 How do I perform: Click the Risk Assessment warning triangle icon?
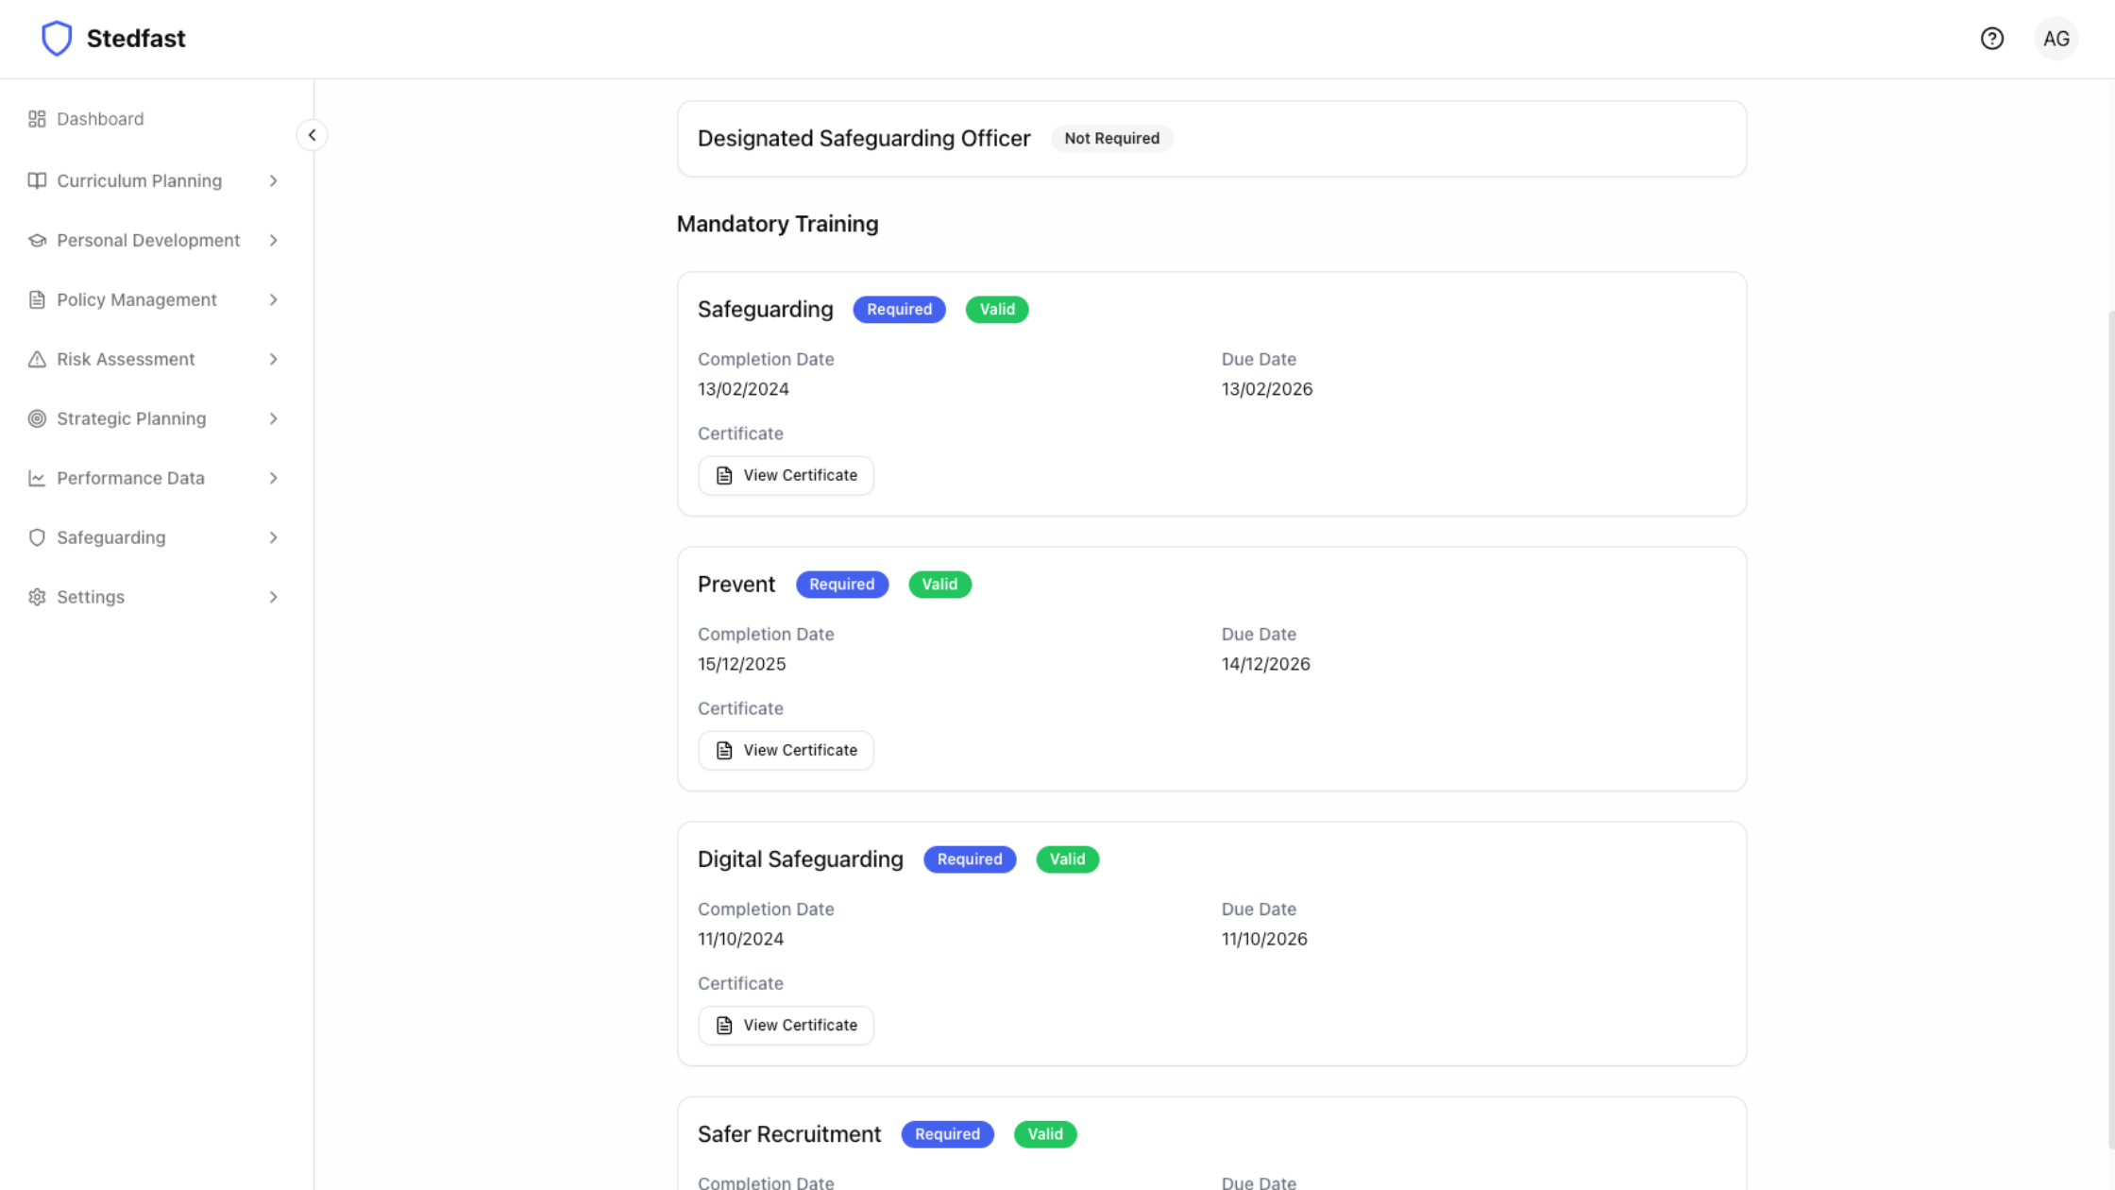pos(37,359)
